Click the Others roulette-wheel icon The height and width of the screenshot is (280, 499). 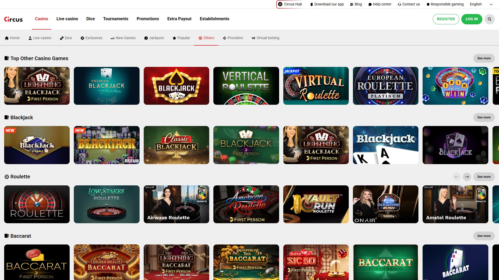click(200, 38)
